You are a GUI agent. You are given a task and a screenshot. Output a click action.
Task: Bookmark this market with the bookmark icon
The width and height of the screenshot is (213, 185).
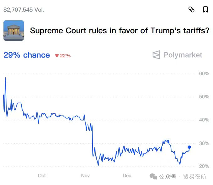coord(205,9)
